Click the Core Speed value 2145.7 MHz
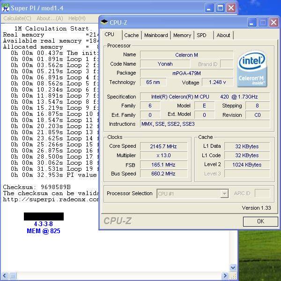The height and width of the screenshot is (281, 281). click(x=163, y=146)
